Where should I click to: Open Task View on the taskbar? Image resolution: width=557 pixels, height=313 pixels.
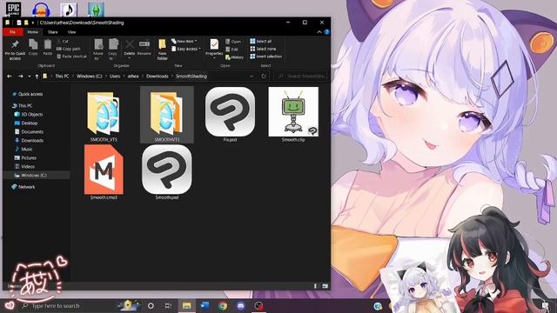(168, 305)
